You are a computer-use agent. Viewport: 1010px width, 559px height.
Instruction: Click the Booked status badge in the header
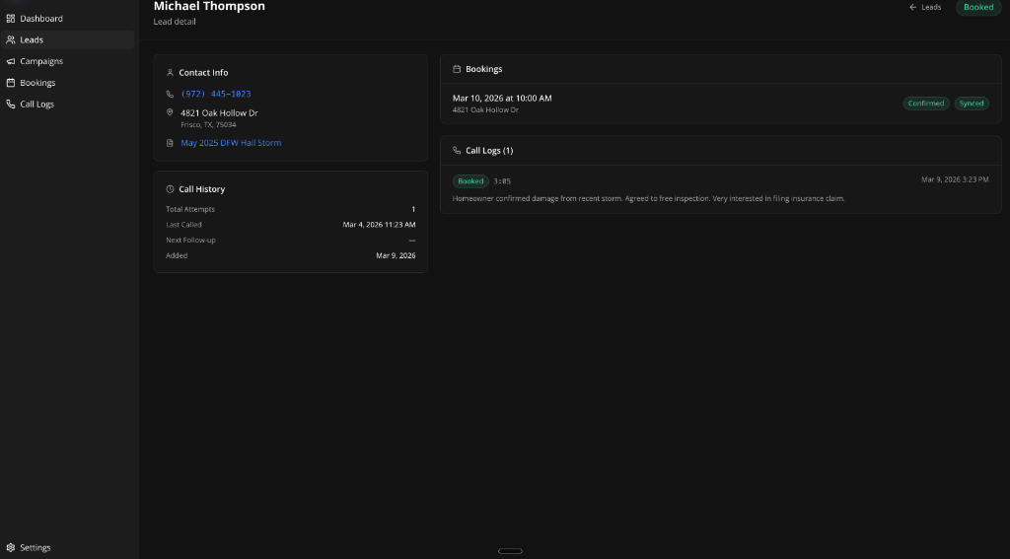click(978, 7)
